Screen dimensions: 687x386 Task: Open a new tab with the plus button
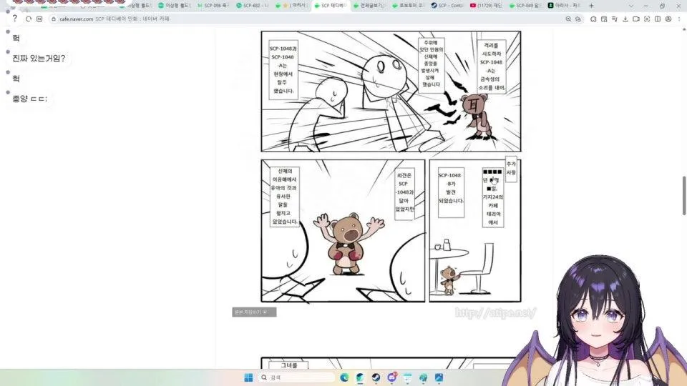tap(591, 6)
